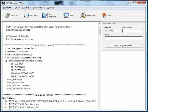Open the About menu
Image resolution: width=176 pixels, height=112 pixels.
click(50, 8)
